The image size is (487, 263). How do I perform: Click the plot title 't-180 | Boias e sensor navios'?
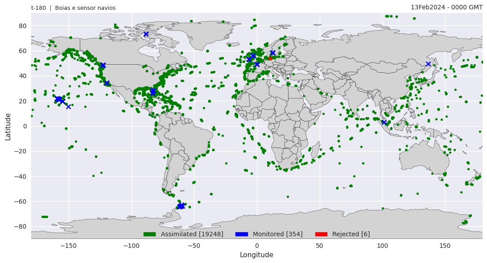point(73,8)
